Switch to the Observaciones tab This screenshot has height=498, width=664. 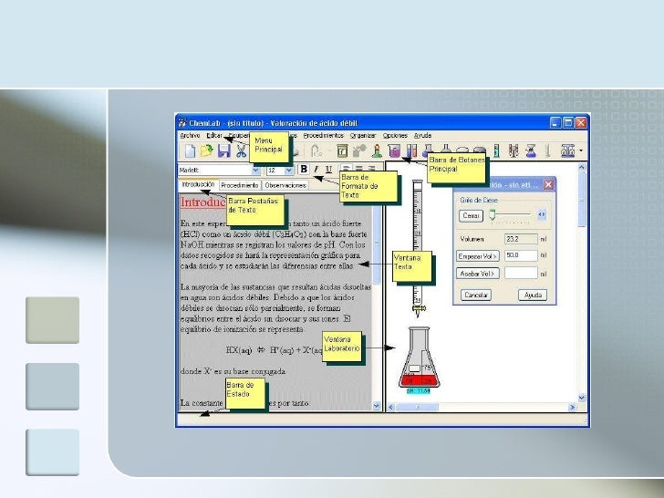click(x=285, y=185)
